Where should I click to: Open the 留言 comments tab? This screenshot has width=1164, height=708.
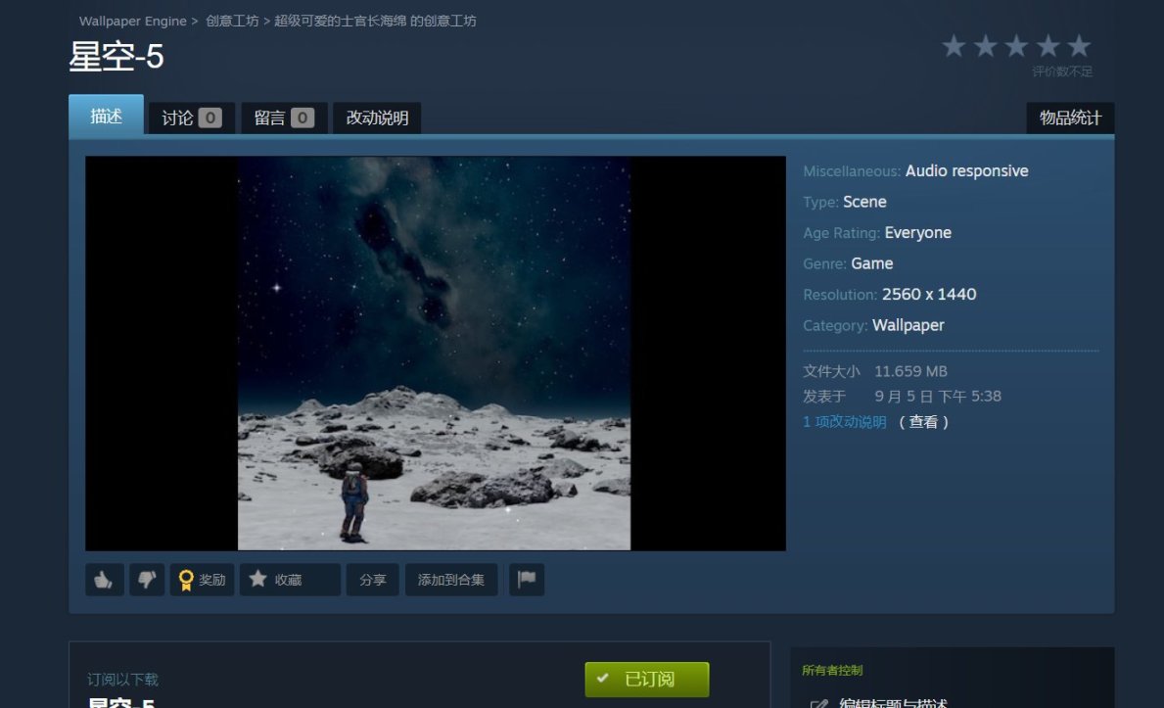coord(284,118)
